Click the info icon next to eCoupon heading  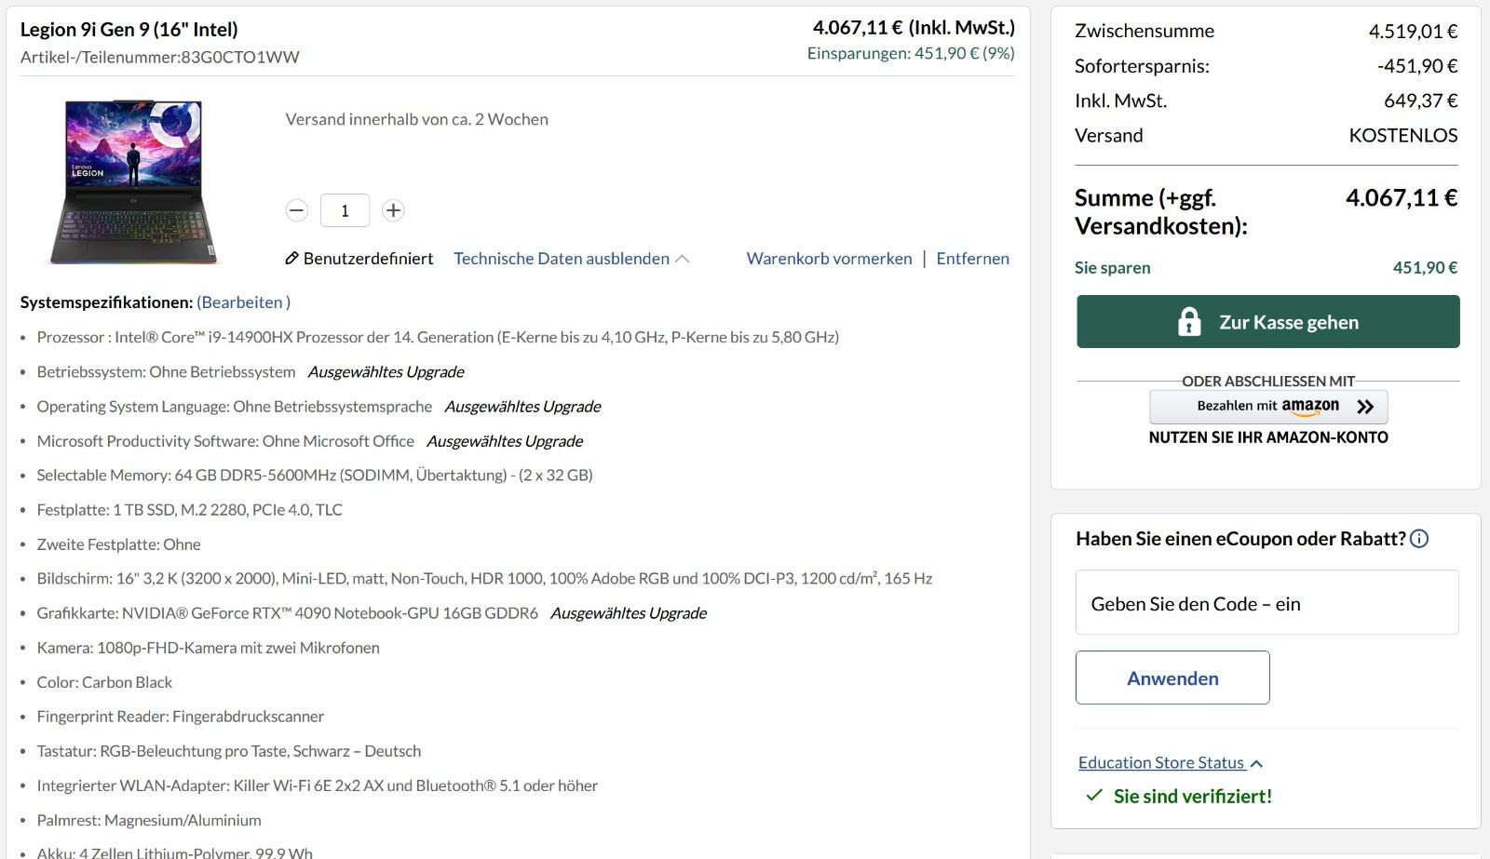[x=1419, y=539]
